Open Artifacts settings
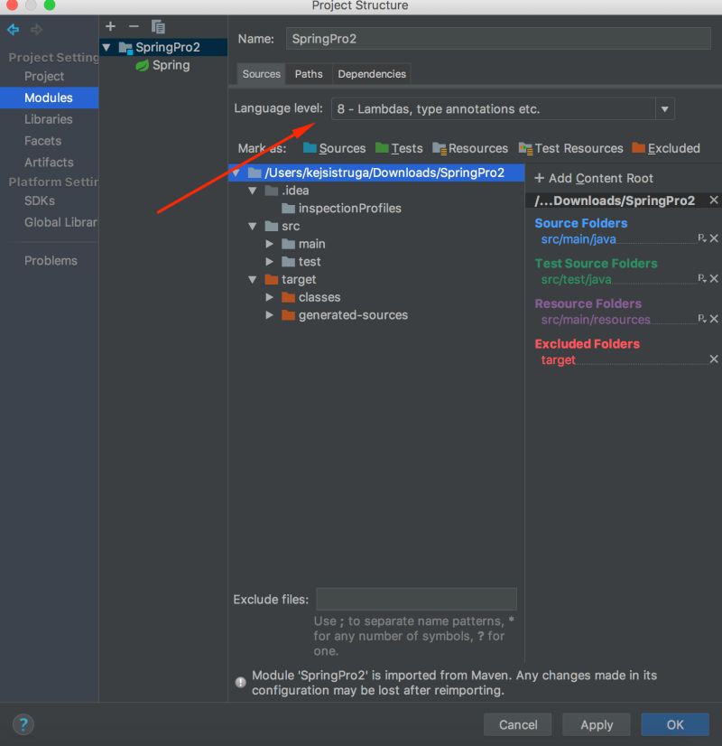Viewport: 722px width, 746px height. coord(49,163)
